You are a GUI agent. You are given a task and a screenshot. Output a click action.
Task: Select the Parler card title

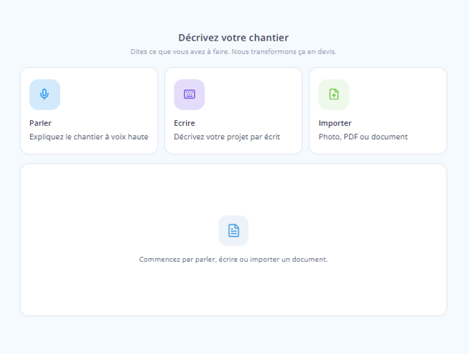click(41, 123)
